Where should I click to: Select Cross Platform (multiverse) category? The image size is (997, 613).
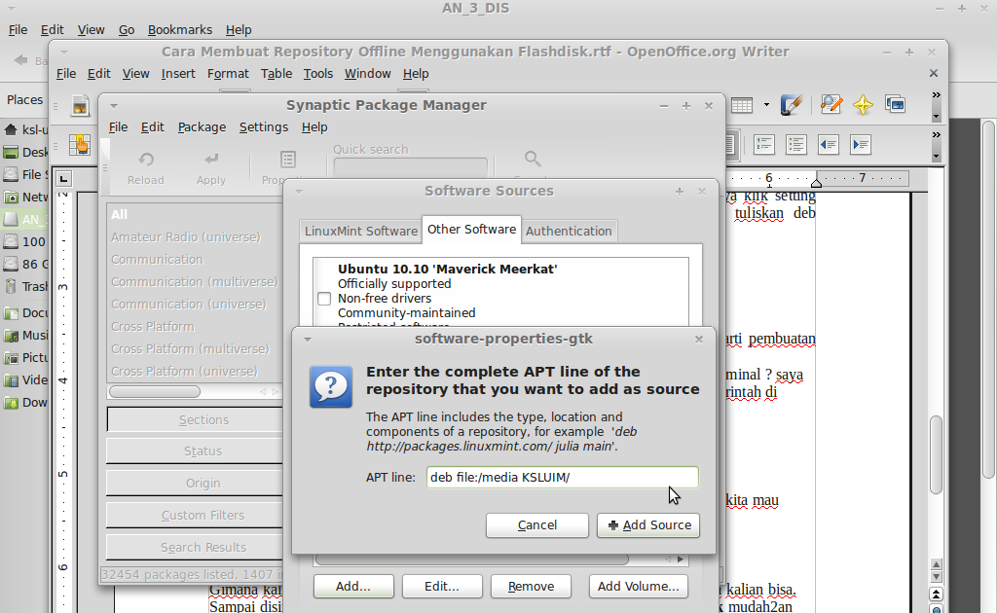[x=191, y=348]
